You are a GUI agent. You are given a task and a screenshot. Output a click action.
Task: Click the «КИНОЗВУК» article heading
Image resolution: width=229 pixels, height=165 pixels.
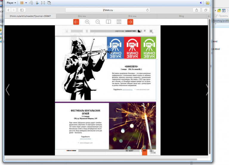tap(131, 66)
